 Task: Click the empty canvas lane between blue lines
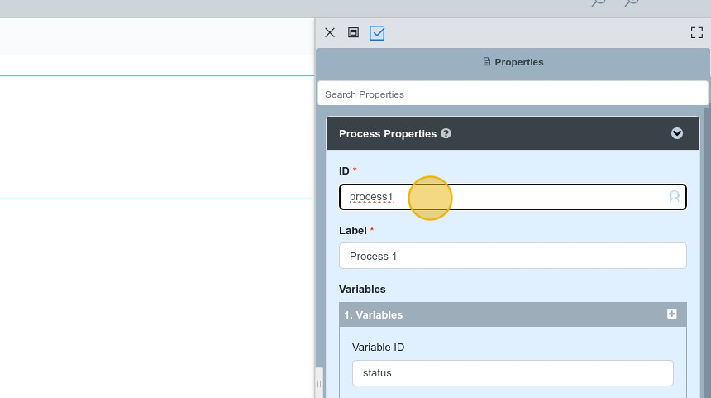(157, 137)
